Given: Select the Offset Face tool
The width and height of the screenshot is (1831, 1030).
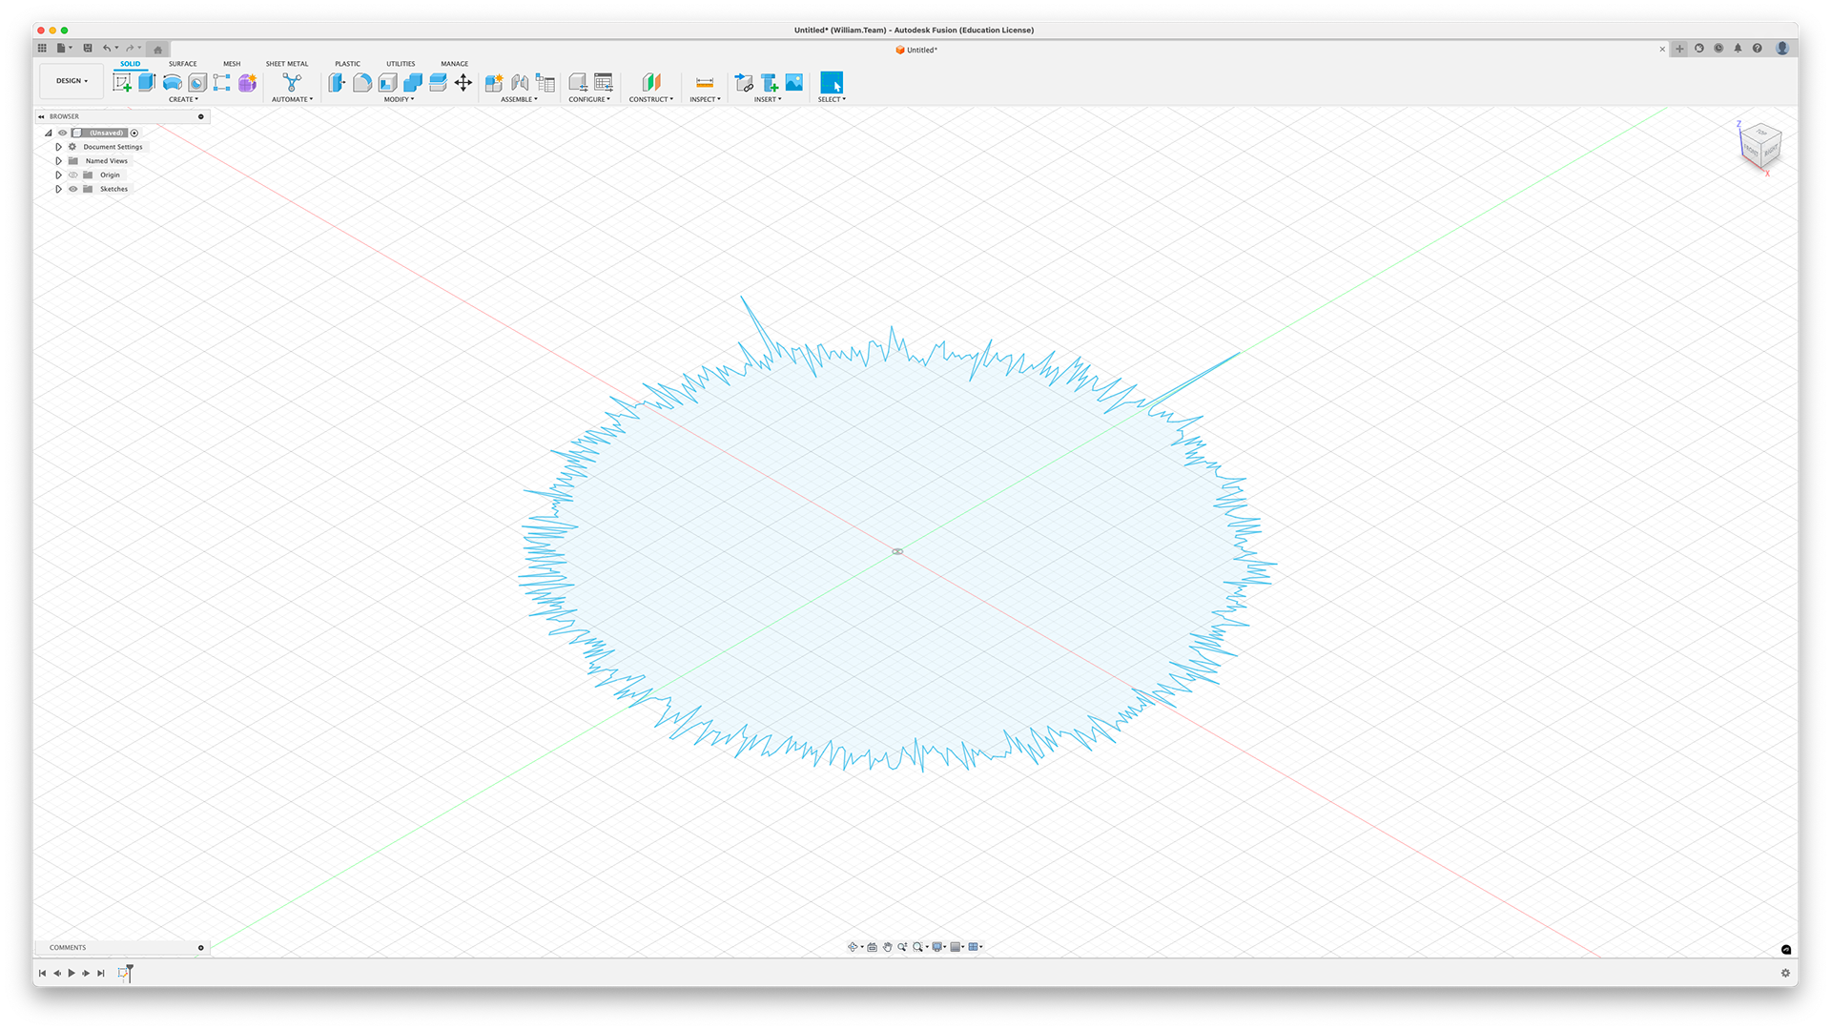Looking at the screenshot, I should [x=438, y=83].
